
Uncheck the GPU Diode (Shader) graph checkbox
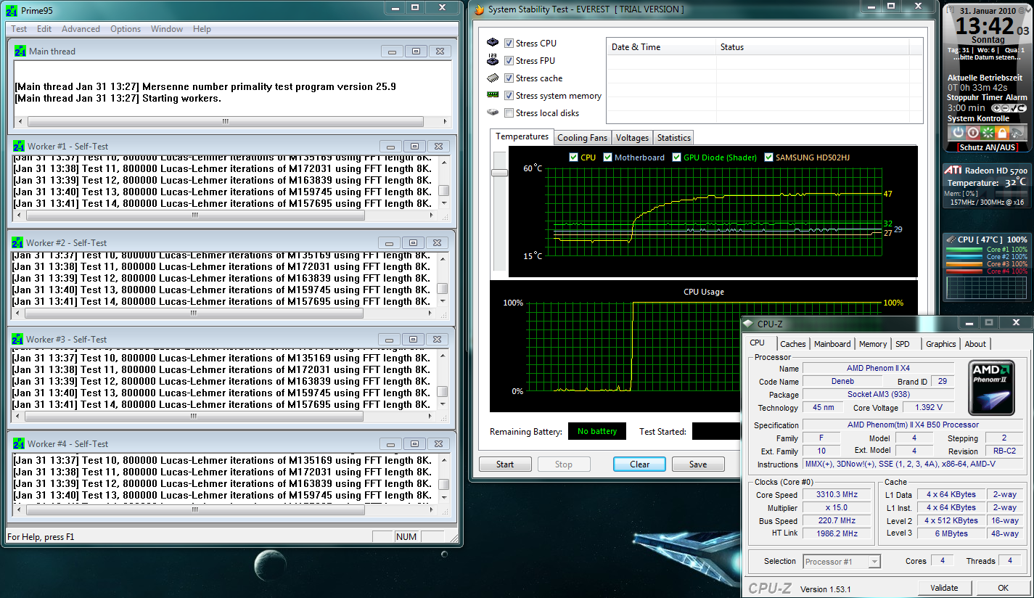pyautogui.click(x=677, y=157)
